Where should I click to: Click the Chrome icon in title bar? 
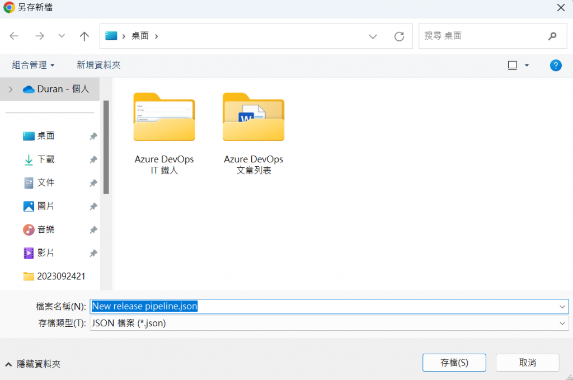[9, 7]
